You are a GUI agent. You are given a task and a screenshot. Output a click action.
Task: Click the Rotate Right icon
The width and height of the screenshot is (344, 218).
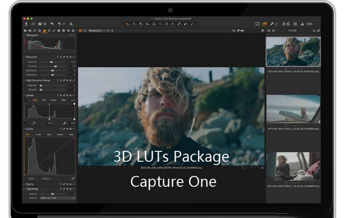click(288, 24)
